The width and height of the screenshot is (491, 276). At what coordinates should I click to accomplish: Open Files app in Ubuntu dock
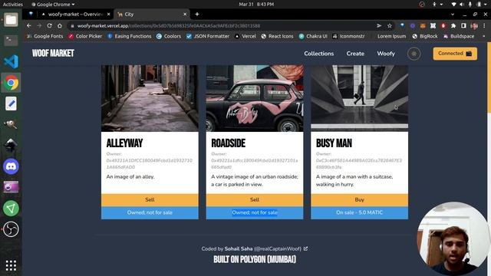click(x=11, y=20)
